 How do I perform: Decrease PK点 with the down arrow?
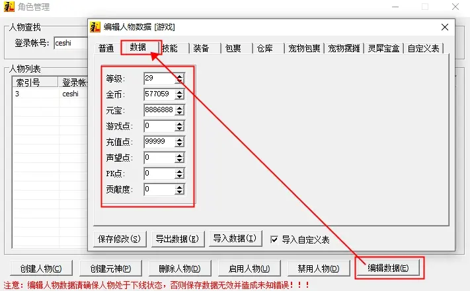click(x=179, y=176)
